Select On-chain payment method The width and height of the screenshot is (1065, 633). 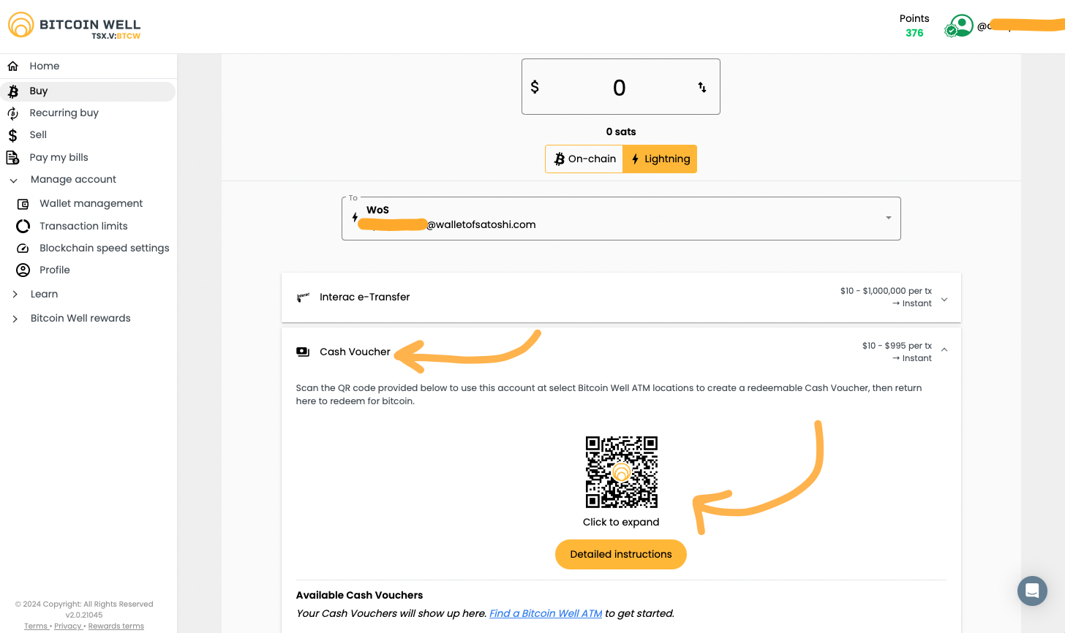click(584, 159)
